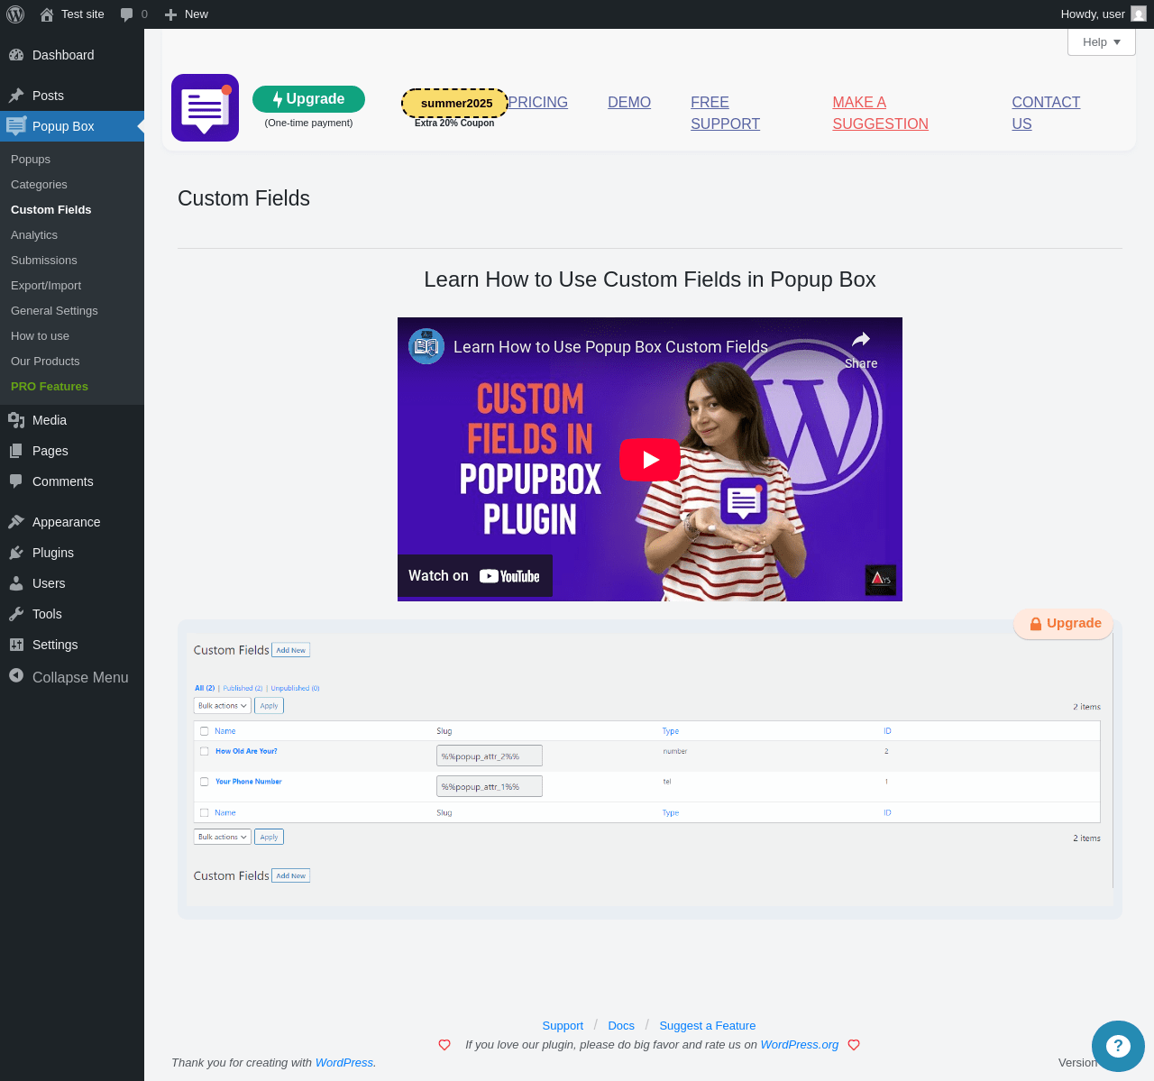Open the comments bubble in admin bar

[x=133, y=14]
